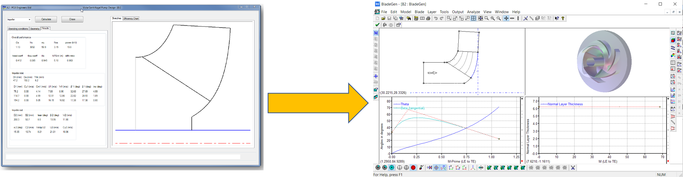The height and width of the screenshot is (177, 683).
Task: Click the Print toolbar icon
Action: [x=428, y=18]
